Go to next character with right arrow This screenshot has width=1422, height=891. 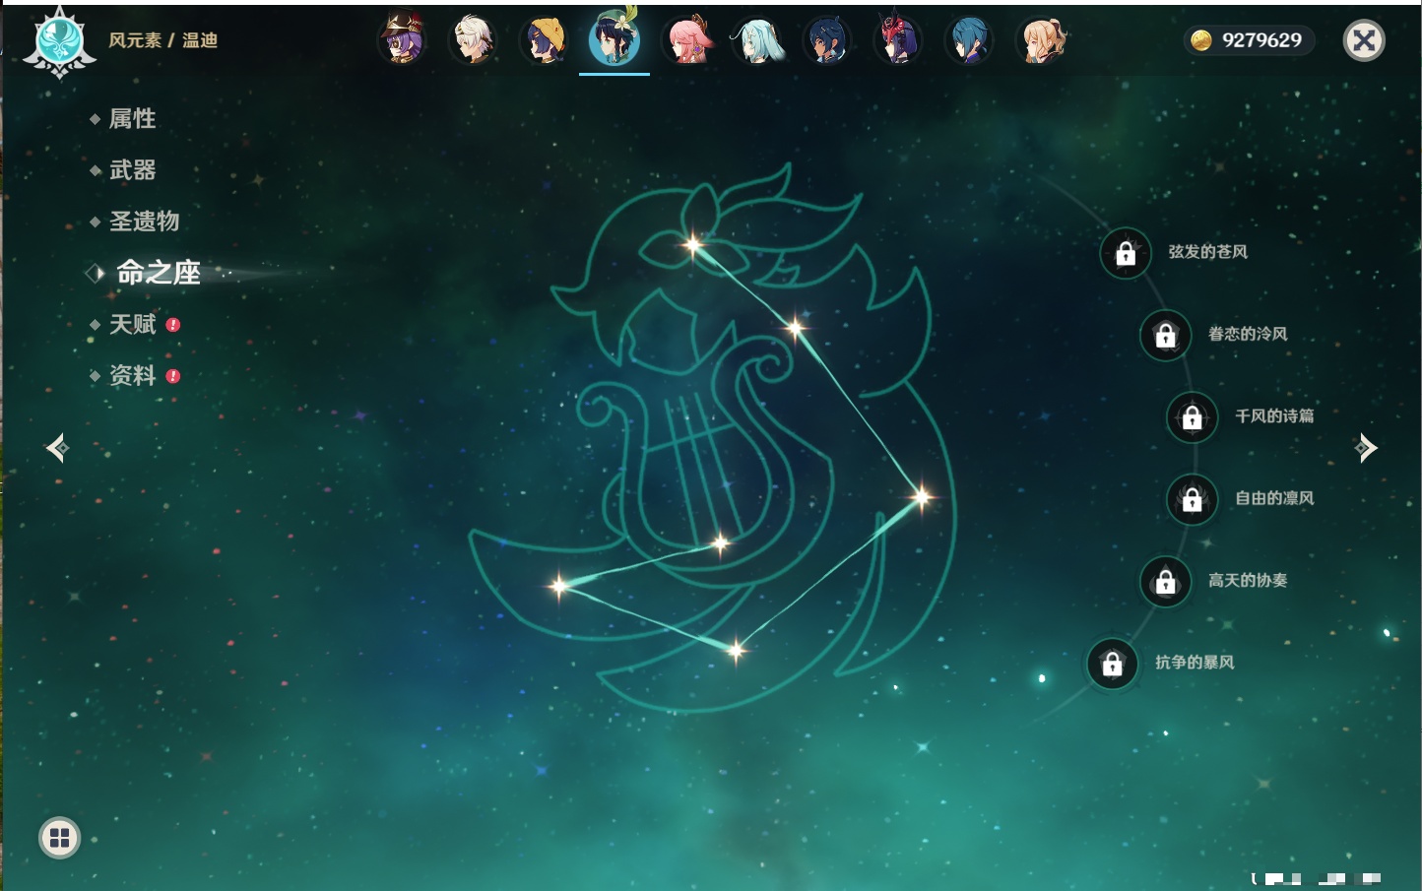(1365, 448)
